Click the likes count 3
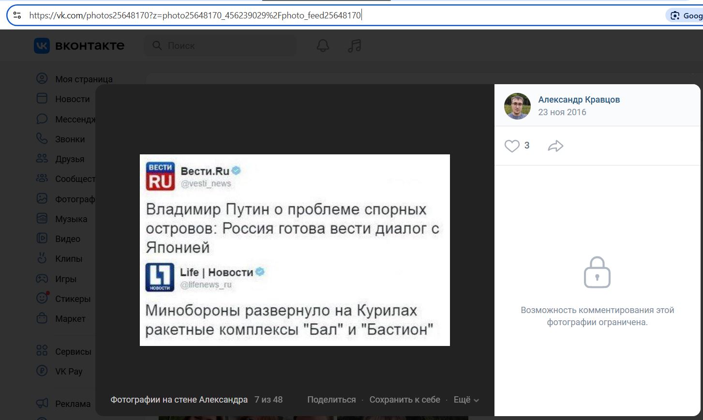This screenshot has height=420, width=703. click(527, 145)
